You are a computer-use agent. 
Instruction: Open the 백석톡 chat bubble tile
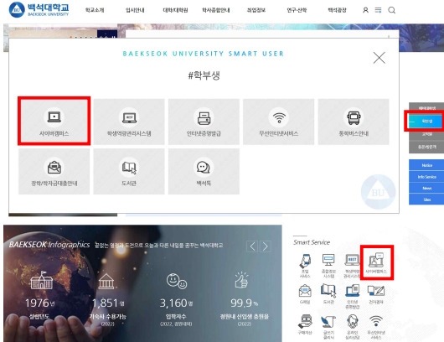pyautogui.click(x=204, y=172)
